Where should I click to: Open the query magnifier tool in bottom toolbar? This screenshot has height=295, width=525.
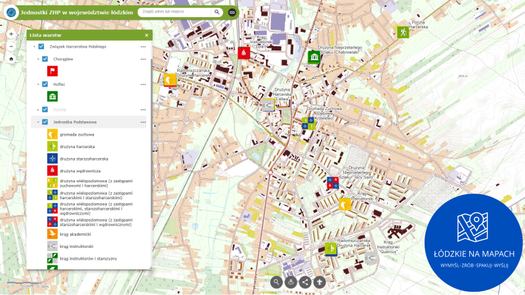pos(276,282)
